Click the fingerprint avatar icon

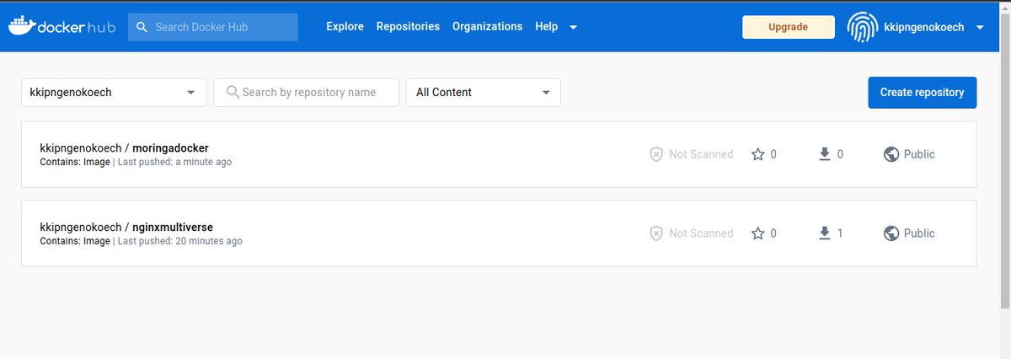pyautogui.click(x=861, y=27)
